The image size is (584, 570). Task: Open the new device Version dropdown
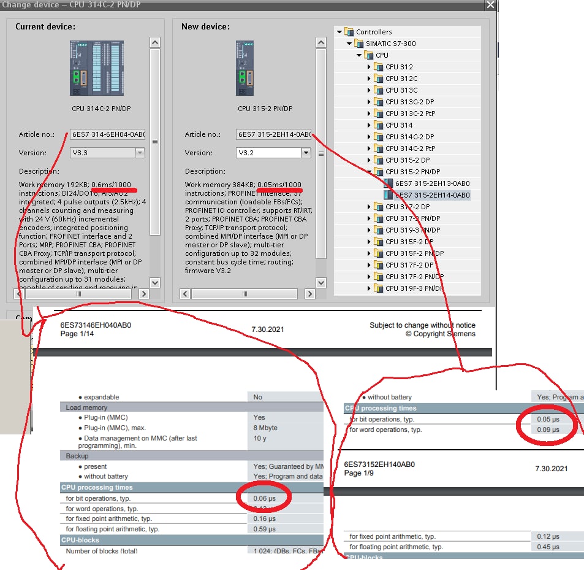(x=306, y=153)
